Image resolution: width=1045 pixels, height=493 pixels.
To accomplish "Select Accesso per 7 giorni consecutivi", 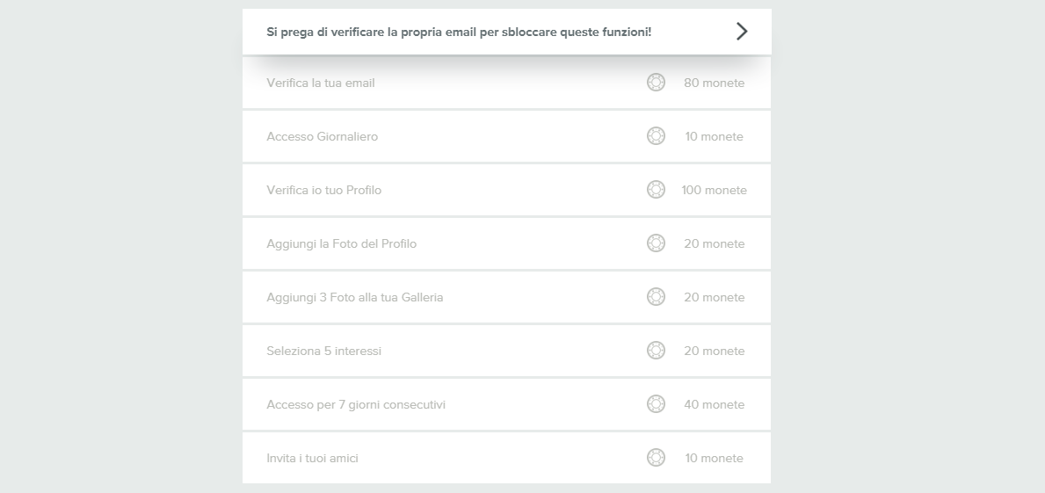I will tap(356, 405).
